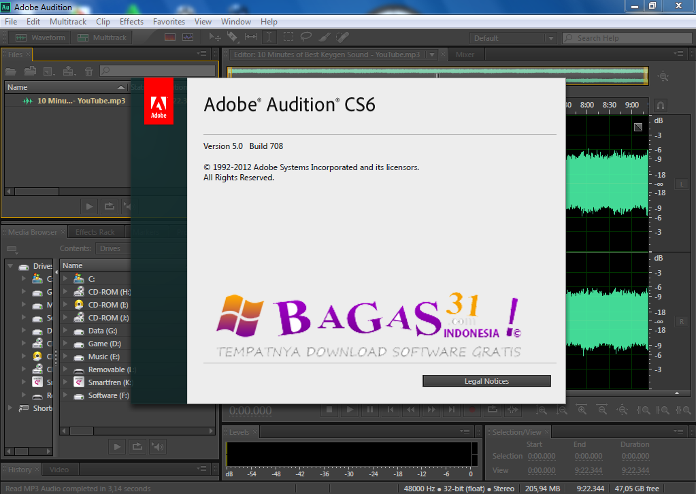The image size is (696, 494).
Task: Stop playback in the transport controls
Action: click(329, 410)
